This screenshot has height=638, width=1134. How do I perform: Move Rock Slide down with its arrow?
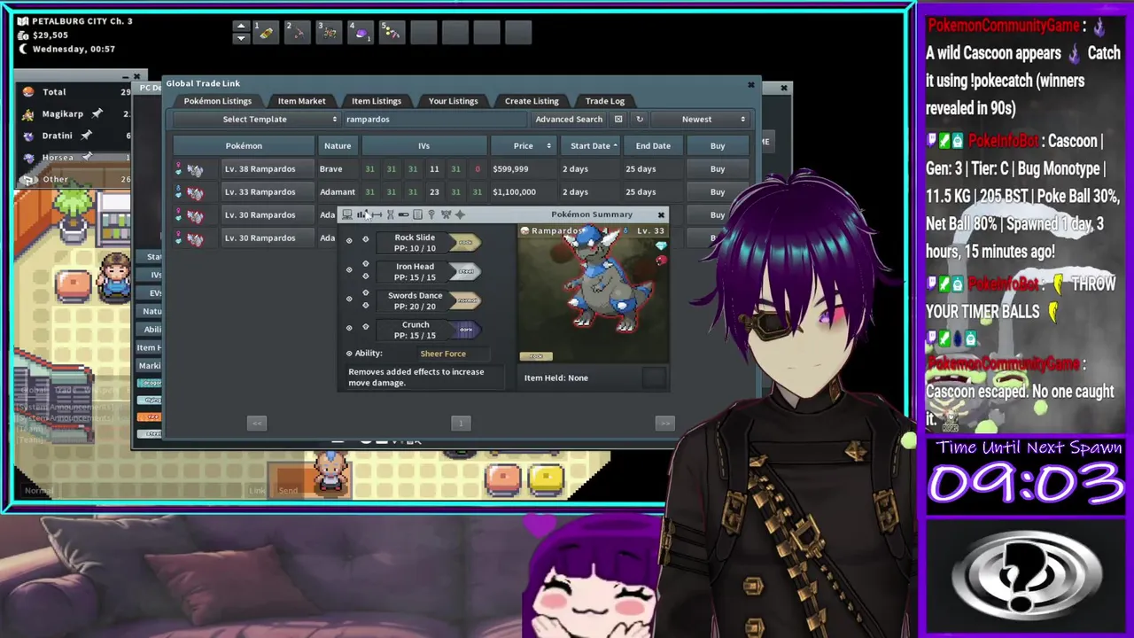(x=366, y=239)
